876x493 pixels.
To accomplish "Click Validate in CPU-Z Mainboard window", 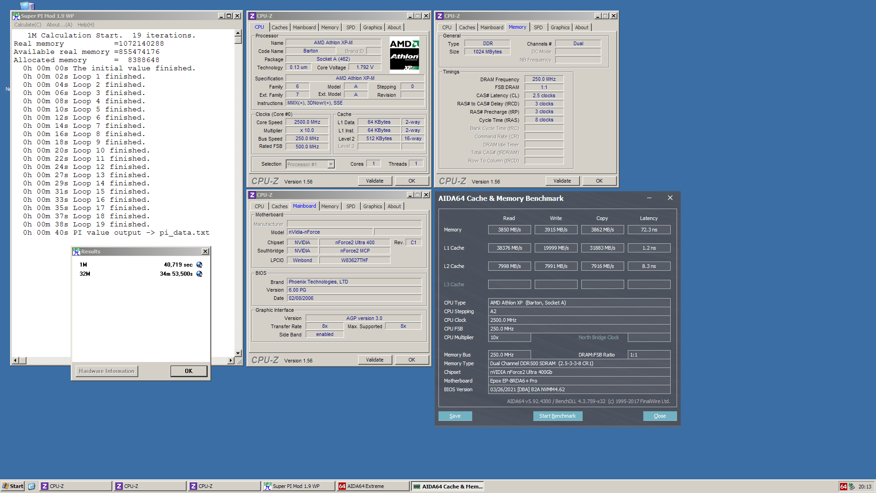I will (x=375, y=360).
